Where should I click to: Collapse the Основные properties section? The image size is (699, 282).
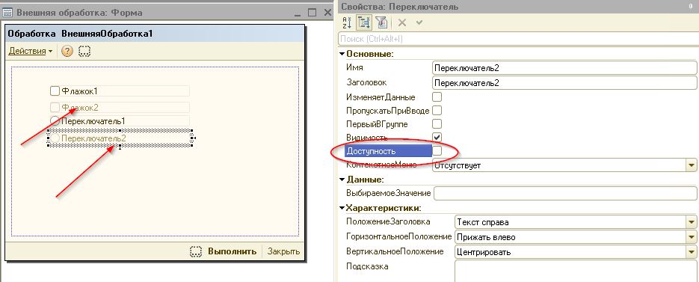coord(342,54)
